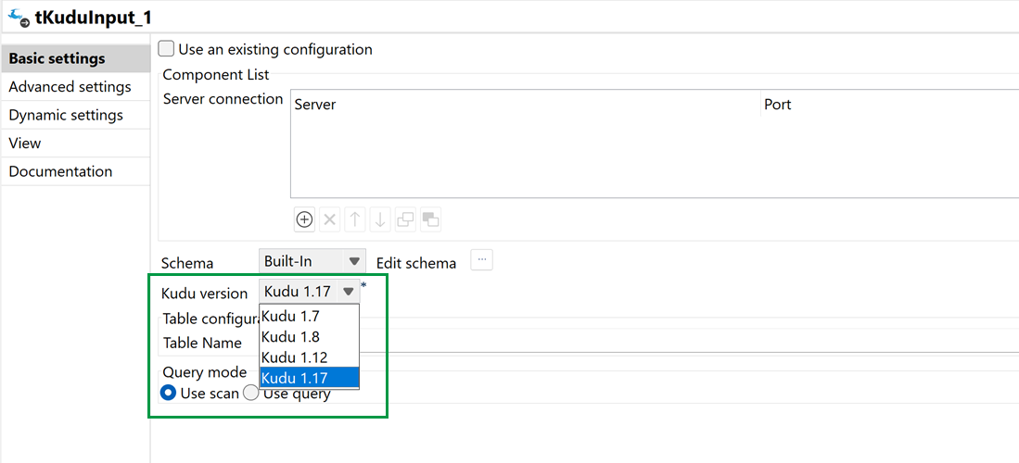The width and height of the screenshot is (1019, 463).
Task: Choose Kudu 1.8 from the version list
Action: coord(310,336)
